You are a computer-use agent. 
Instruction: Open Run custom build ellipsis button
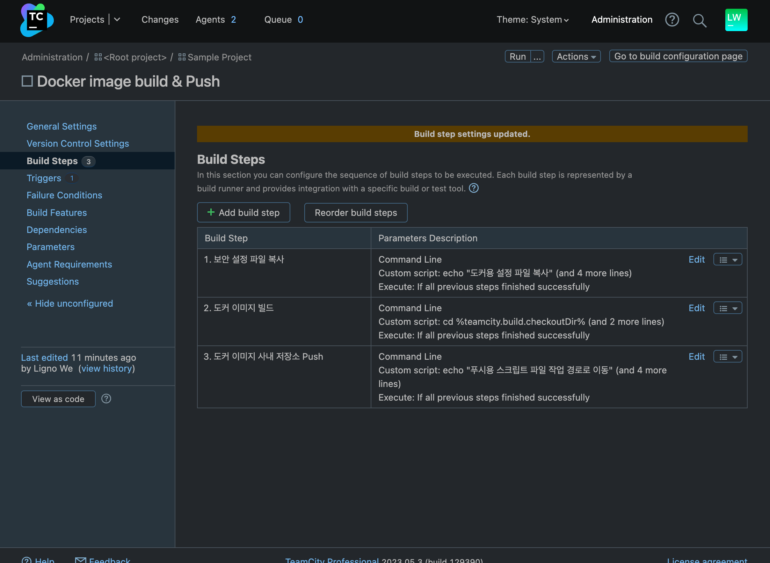point(537,57)
